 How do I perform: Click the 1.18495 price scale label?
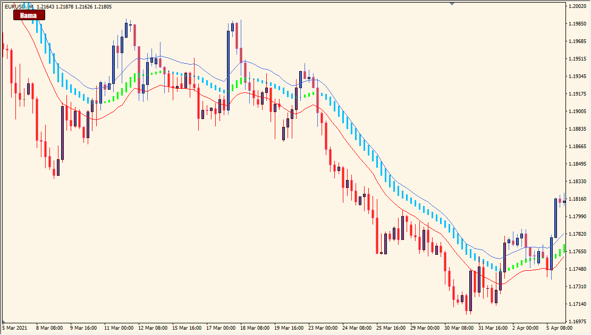pyautogui.click(x=577, y=164)
